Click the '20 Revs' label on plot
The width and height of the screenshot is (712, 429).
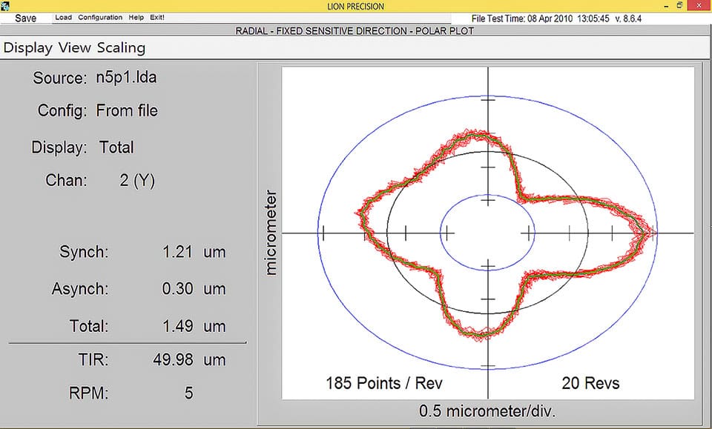coord(591,383)
